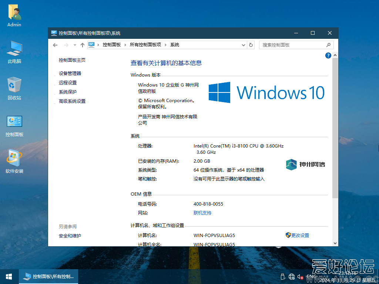Click 更改设置 link with shield
379x284 pixels.
click(x=297, y=235)
